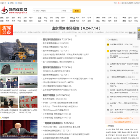Open the search category dropdown
This screenshot has height=140, width=140.
[67, 11]
